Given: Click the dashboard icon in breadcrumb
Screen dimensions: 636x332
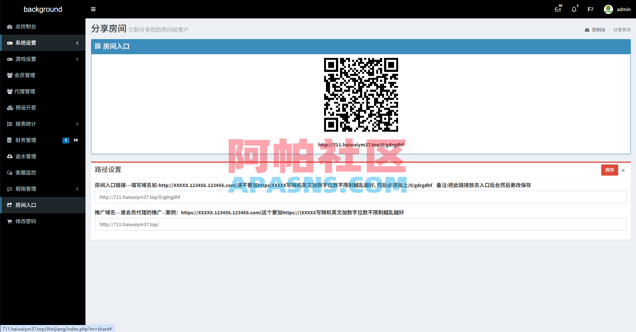Looking at the screenshot, I should click(587, 30).
